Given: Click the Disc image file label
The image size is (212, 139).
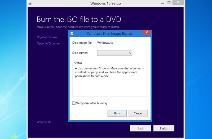Looking at the screenshot, I should tap(82, 43).
